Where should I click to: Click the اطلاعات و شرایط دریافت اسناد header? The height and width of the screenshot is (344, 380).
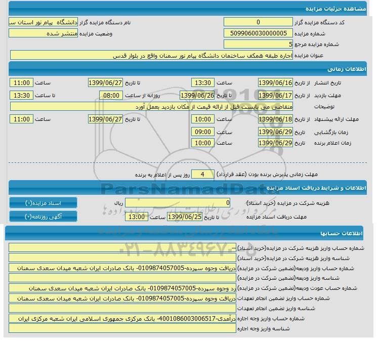(188, 188)
